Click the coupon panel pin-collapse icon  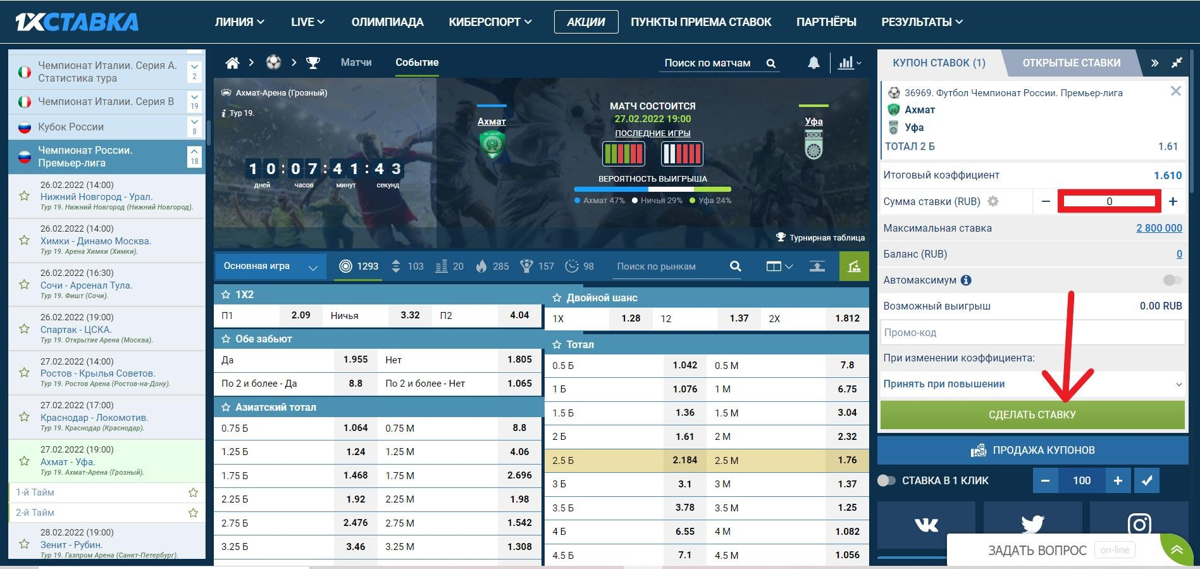click(x=1177, y=63)
